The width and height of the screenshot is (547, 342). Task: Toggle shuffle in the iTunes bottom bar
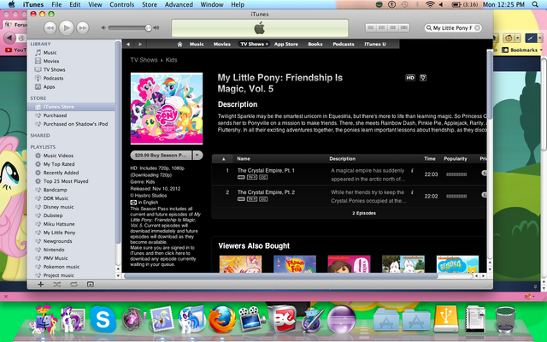tap(57, 285)
